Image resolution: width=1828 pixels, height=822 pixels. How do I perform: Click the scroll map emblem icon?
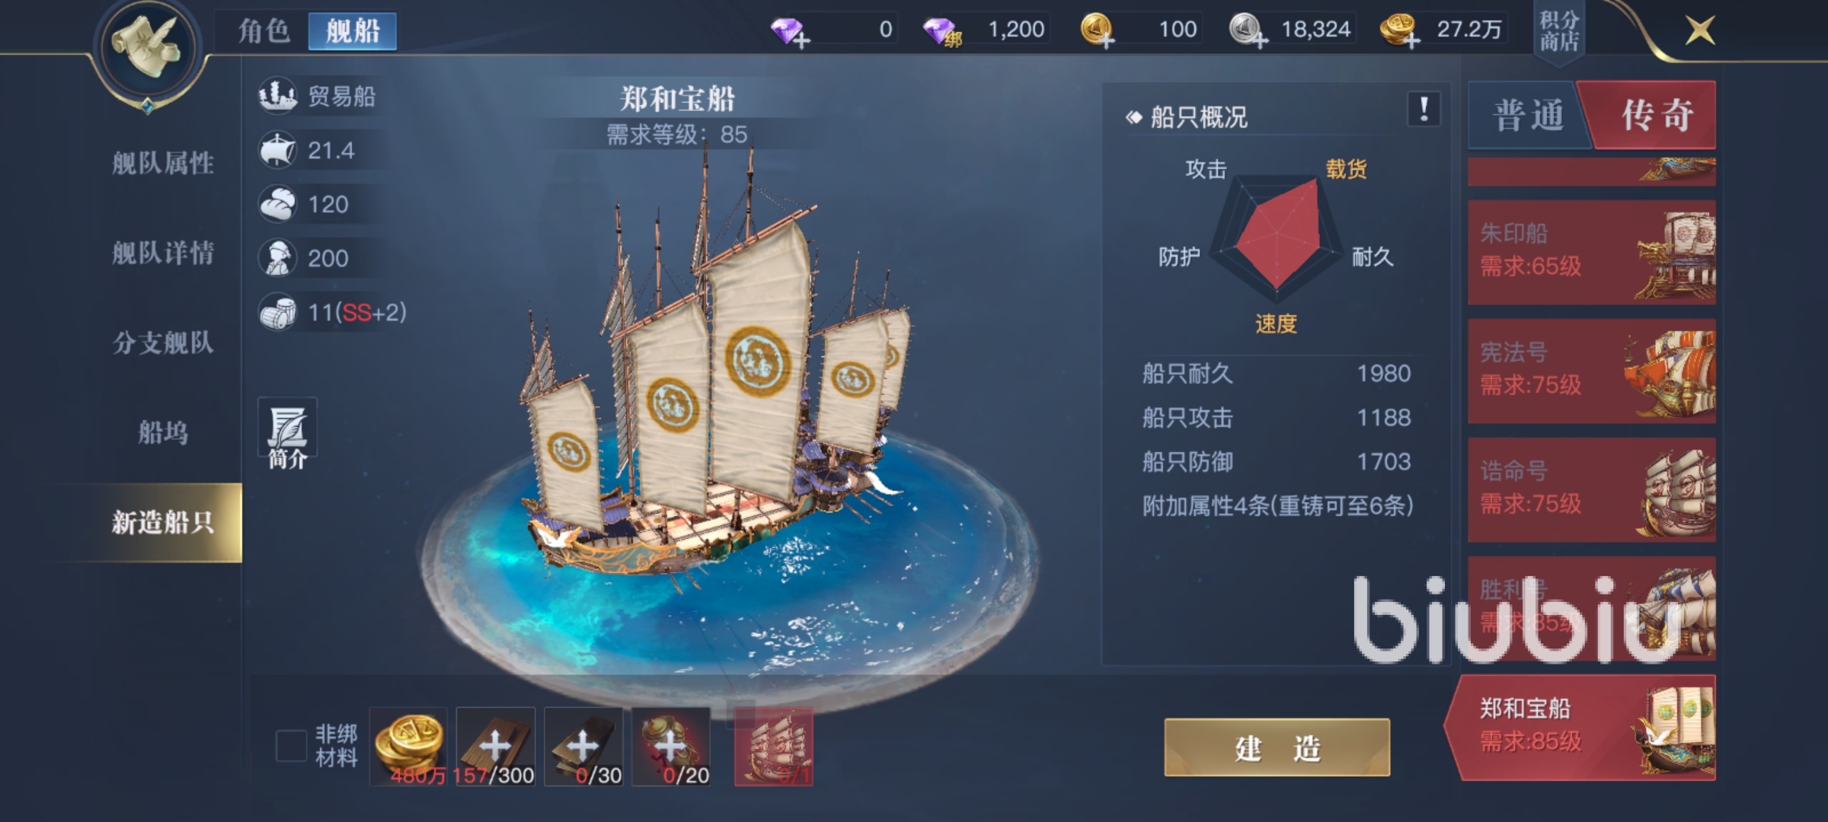tap(148, 47)
